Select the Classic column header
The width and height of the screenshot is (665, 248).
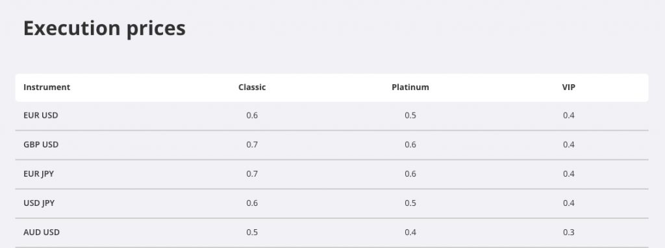(252, 87)
